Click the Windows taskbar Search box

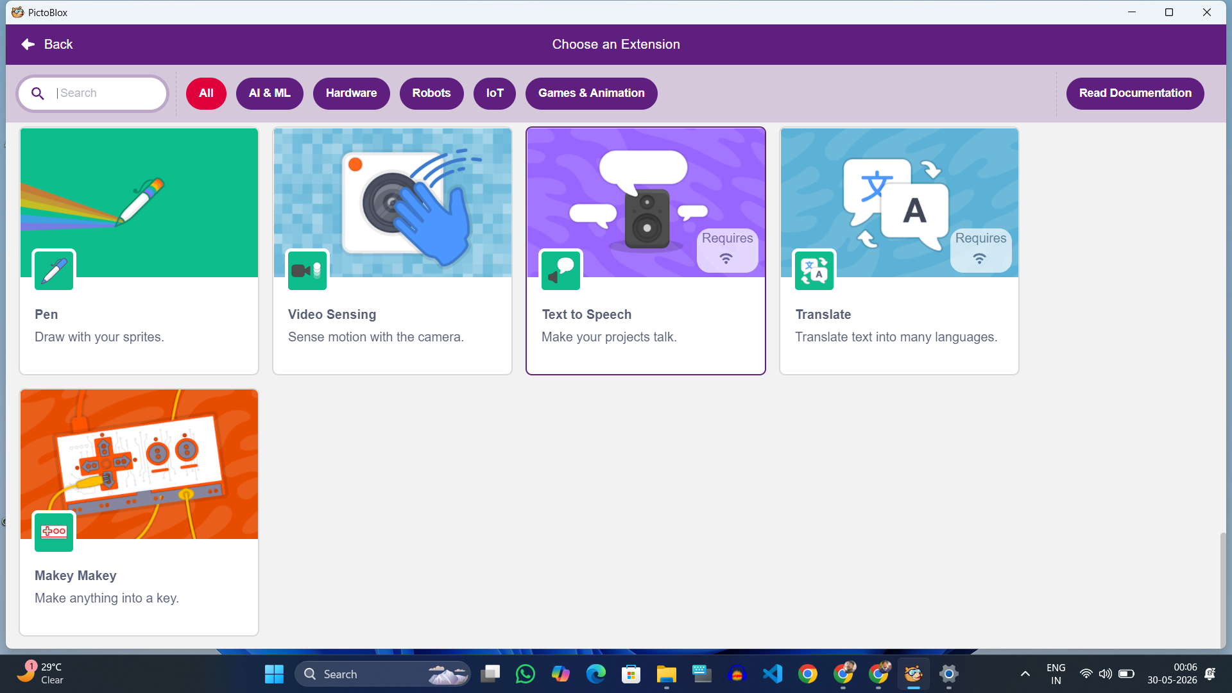tap(382, 674)
